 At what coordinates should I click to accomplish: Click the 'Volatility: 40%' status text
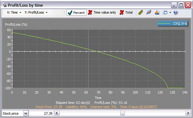coord(76,107)
